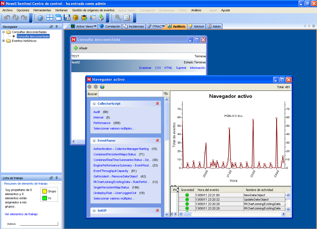Collapse the CollectorScript section

[x=94, y=104]
